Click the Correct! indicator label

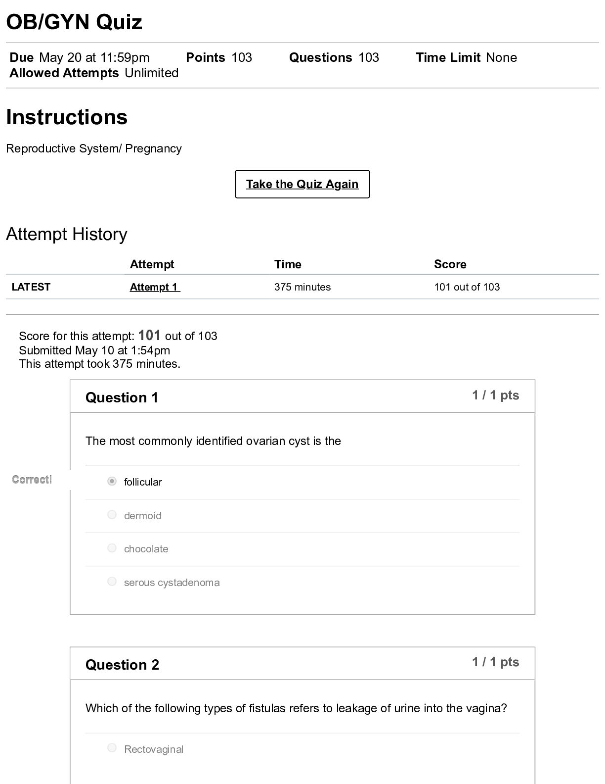click(32, 480)
